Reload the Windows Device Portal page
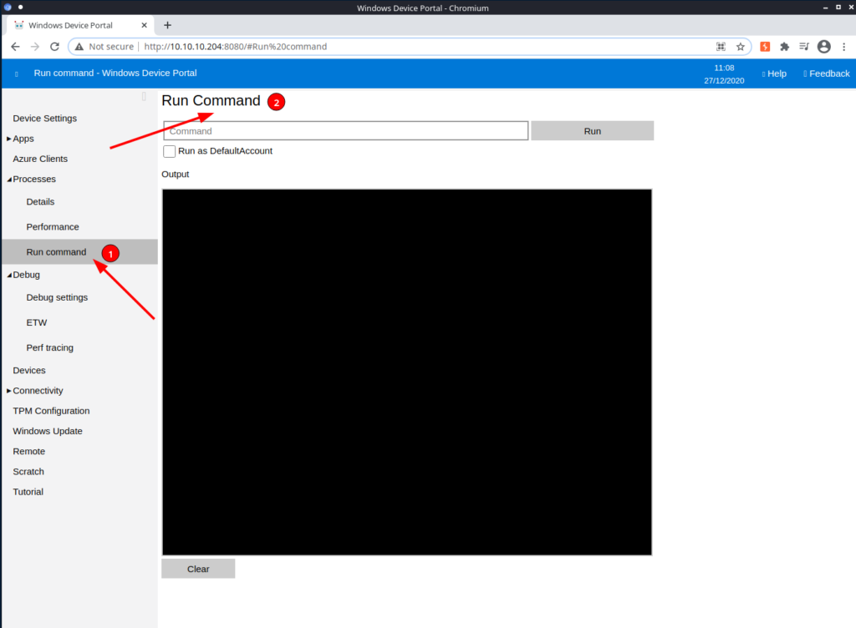The height and width of the screenshot is (628, 856). 54,47
